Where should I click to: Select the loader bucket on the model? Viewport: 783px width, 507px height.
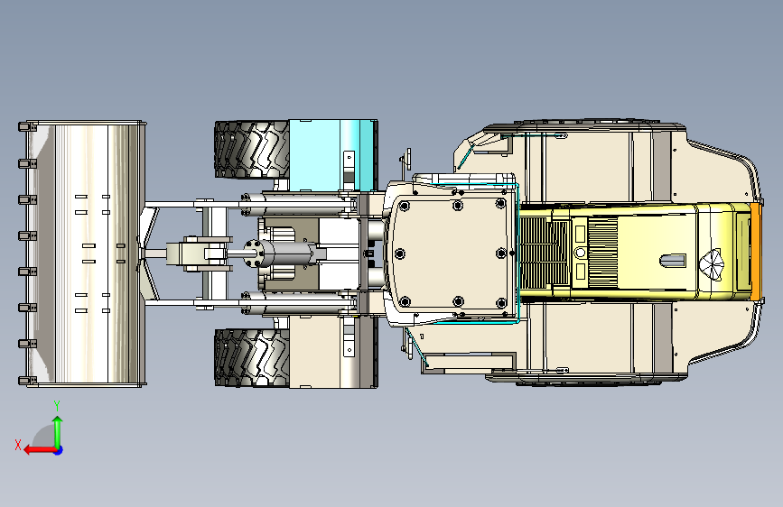tap(82, 253)
